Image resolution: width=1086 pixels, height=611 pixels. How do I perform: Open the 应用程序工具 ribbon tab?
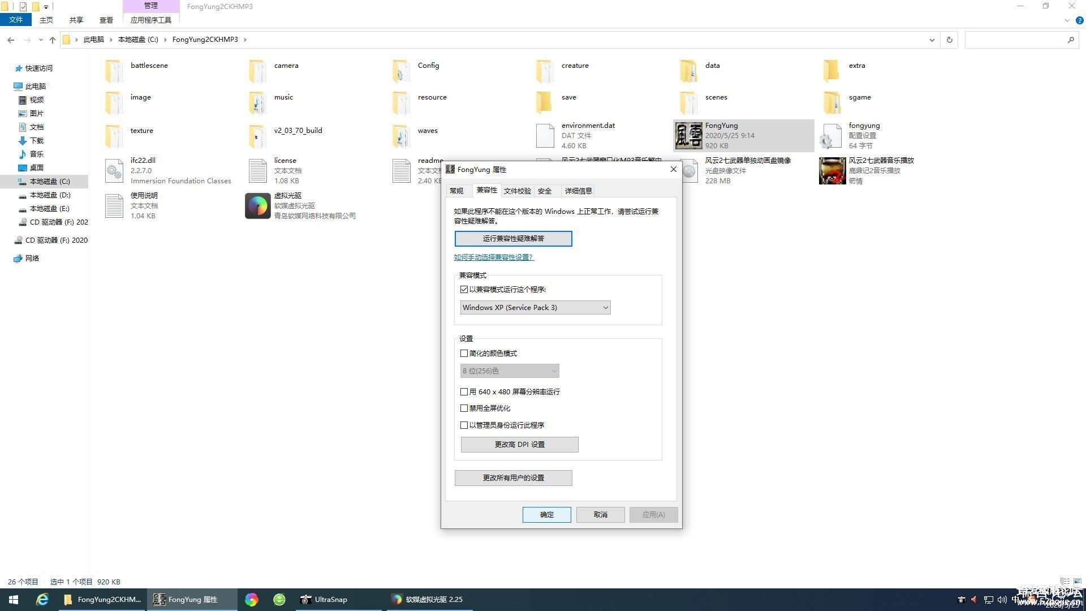[150, 20]
